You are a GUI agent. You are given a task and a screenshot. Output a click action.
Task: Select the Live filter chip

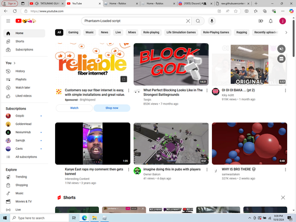[118, 33]
